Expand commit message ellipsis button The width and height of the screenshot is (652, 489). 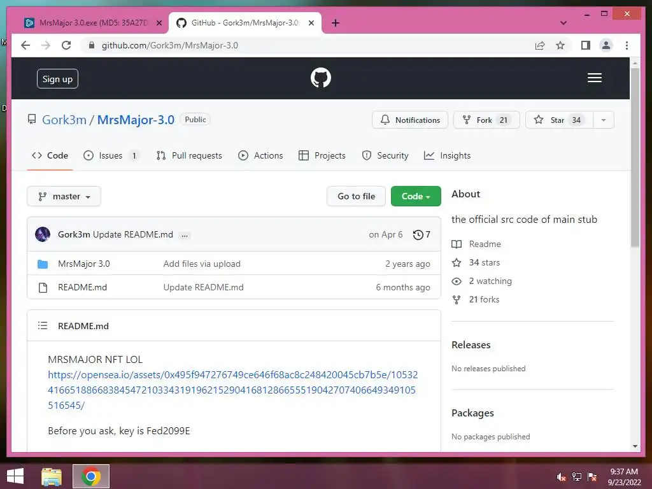click(x=184, y=235)
